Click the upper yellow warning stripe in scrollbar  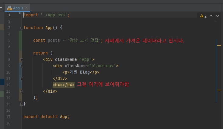[219, 45]
